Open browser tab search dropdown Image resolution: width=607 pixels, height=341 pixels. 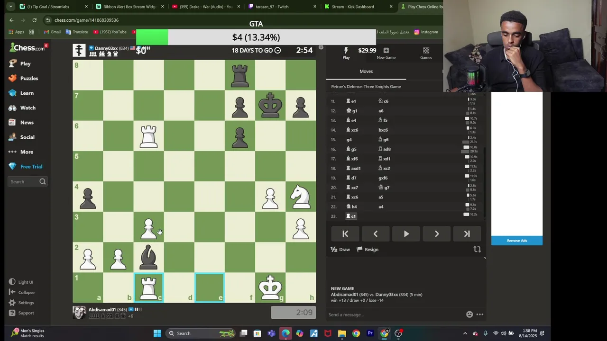10,7
